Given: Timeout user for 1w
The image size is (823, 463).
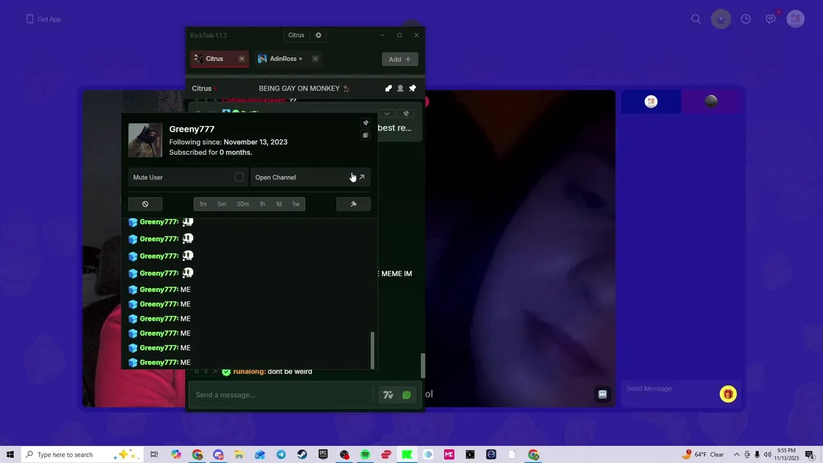Looking at the screenshot, I should tap(296, 204).
